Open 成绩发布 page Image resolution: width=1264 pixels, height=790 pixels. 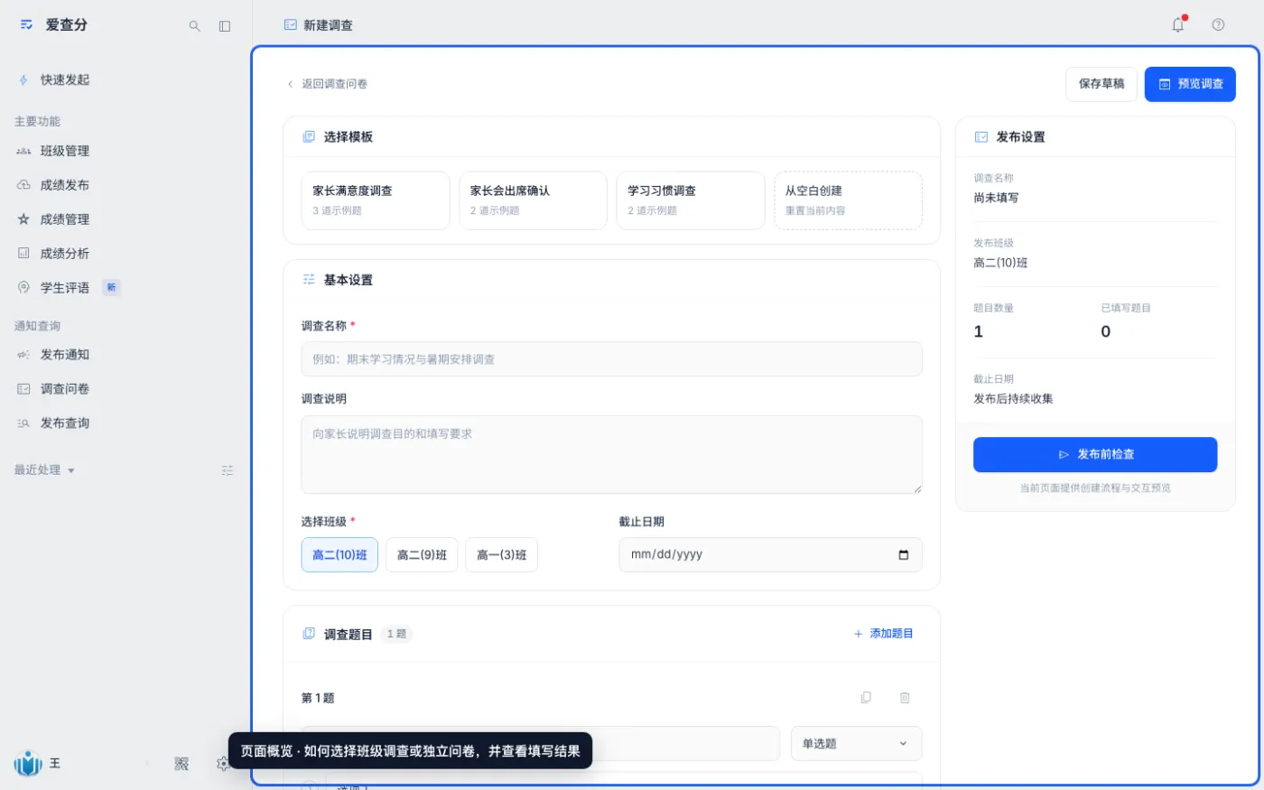click(65, 185)
